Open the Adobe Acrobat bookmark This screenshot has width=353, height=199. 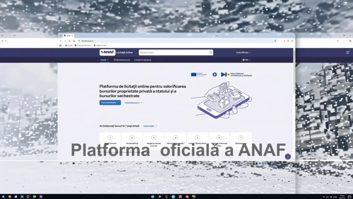[100, 45]
